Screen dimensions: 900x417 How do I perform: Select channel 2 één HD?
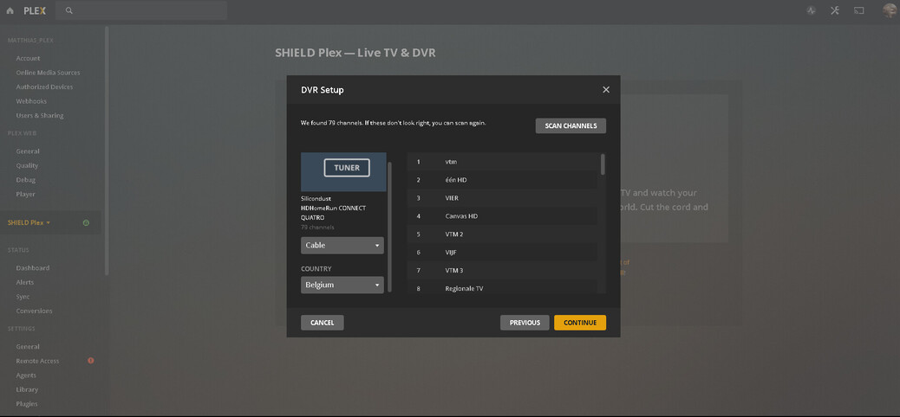502,180
